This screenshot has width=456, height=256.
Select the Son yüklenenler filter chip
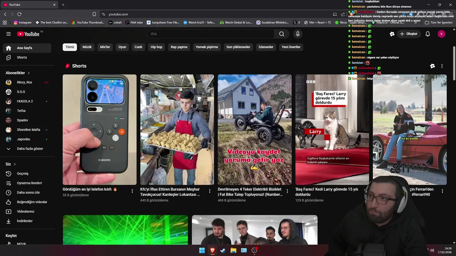[238, 47]
